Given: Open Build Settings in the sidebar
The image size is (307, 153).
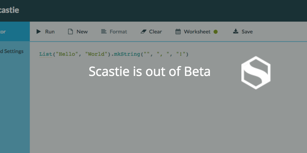Looking at the screenshot, I should (12, 51).
